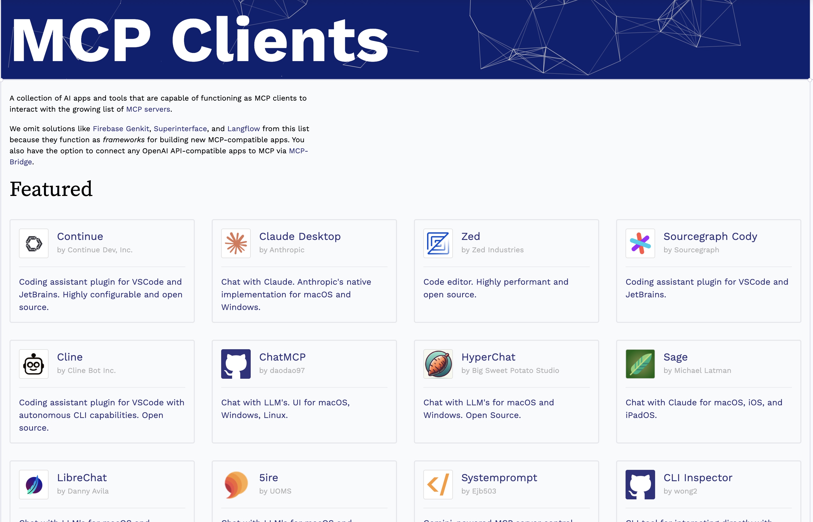
Task: Click the Continue hexagon logo icon
Action: 33,243
